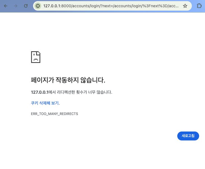
Task: Click the ?next= query portion of the URL
Action: coord(106,6)
